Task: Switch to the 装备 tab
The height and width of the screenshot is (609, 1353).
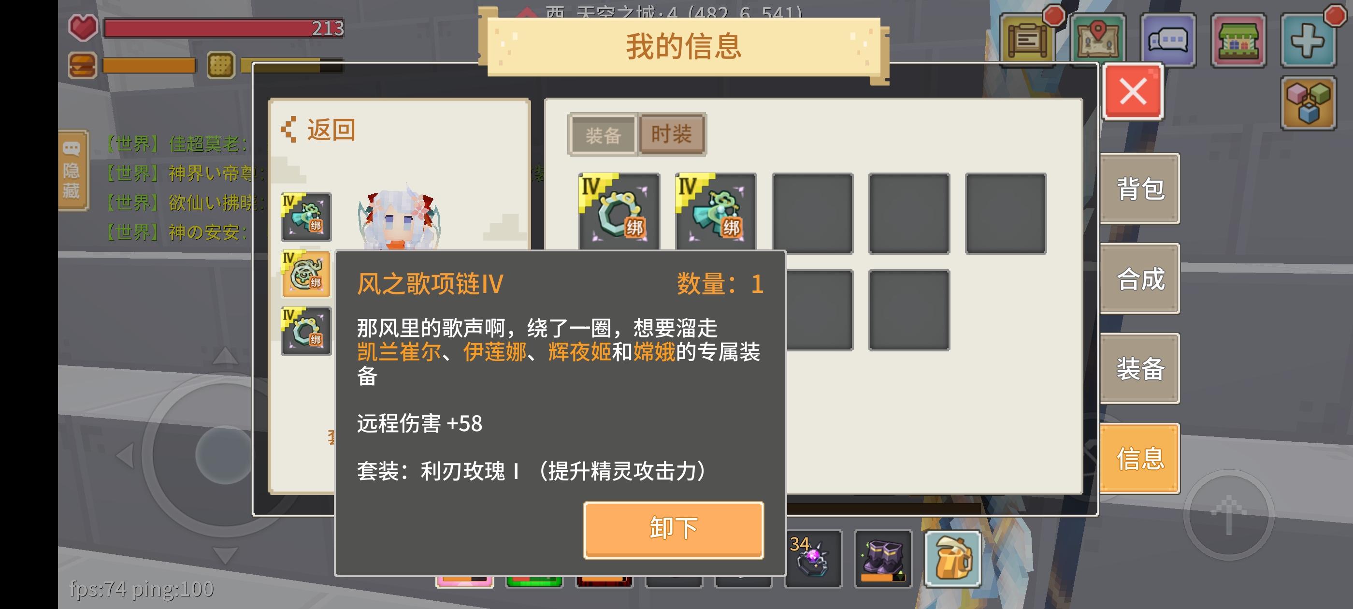Action: [x=603, y=135]
